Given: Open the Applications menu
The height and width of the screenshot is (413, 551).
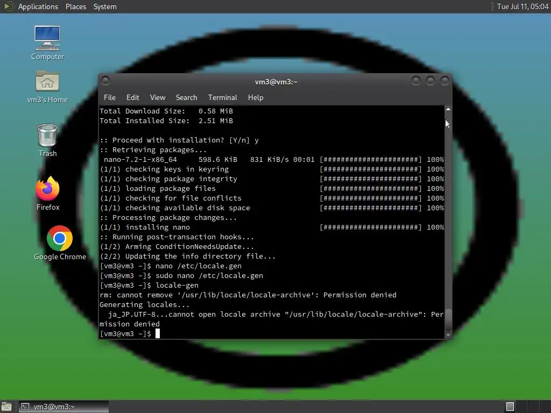Looking at the screenshot, I should pos(38,6).
